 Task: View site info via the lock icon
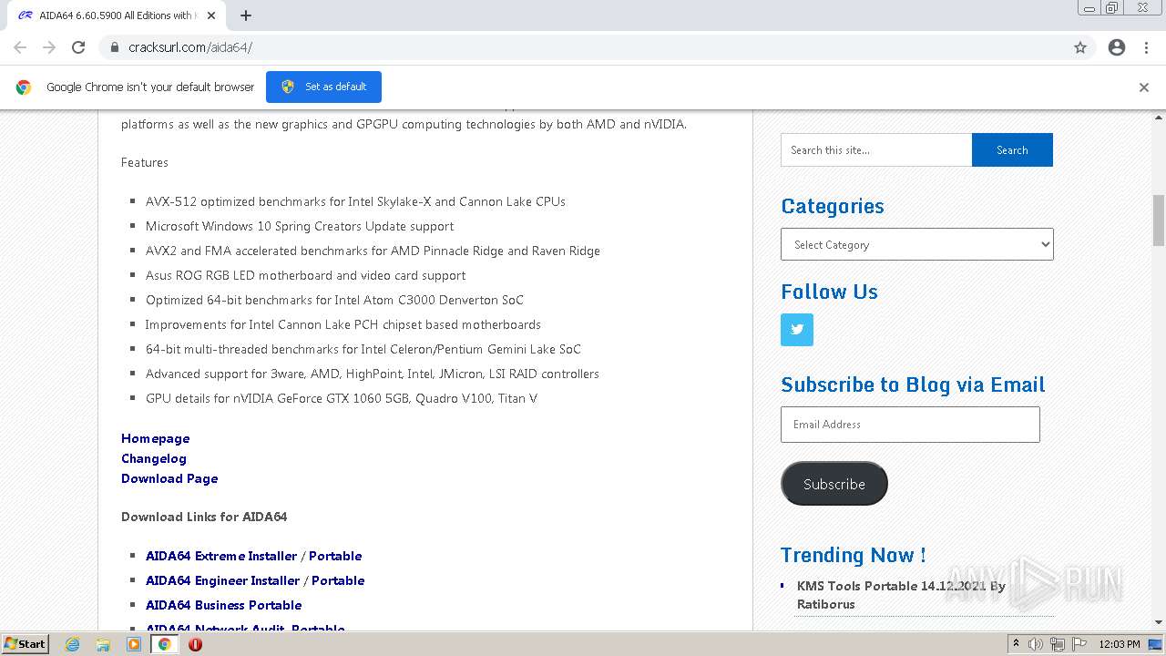pos(114,47)
